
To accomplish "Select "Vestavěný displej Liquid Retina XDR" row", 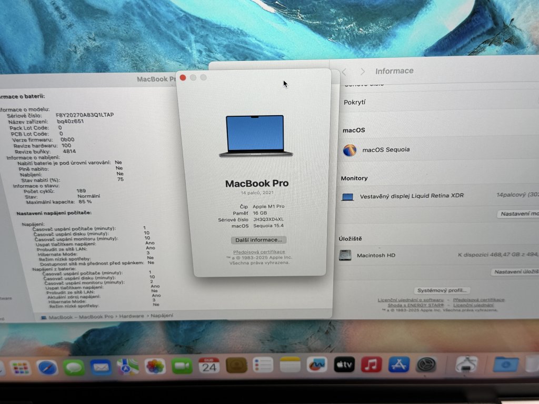I will click(412, 196).
